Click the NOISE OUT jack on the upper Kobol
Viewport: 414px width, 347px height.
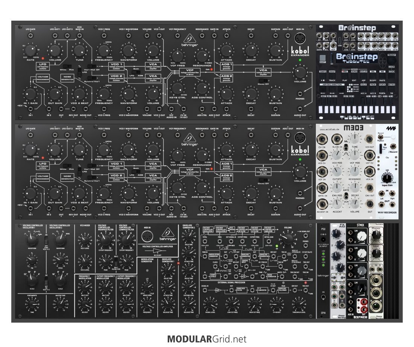(86, 108)
